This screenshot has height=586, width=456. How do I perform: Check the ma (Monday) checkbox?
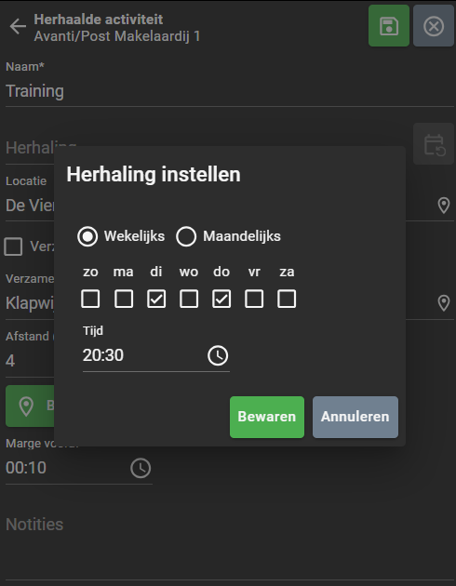tap(124, 299)
